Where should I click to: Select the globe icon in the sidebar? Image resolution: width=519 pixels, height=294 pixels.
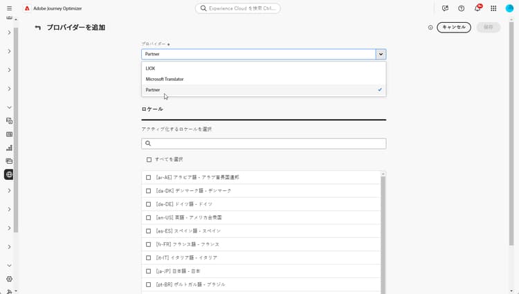pos(9,174)
